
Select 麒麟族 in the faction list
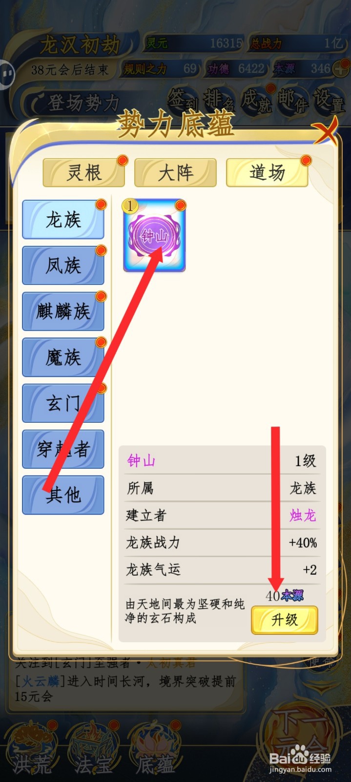(x=63, y=311)
